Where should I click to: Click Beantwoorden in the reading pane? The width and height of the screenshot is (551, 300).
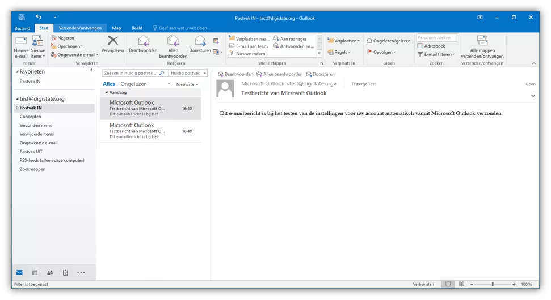point(235,74)
